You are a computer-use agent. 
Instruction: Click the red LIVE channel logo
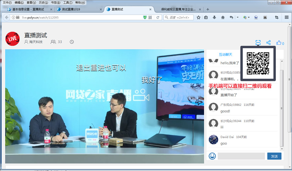[12, 39]
